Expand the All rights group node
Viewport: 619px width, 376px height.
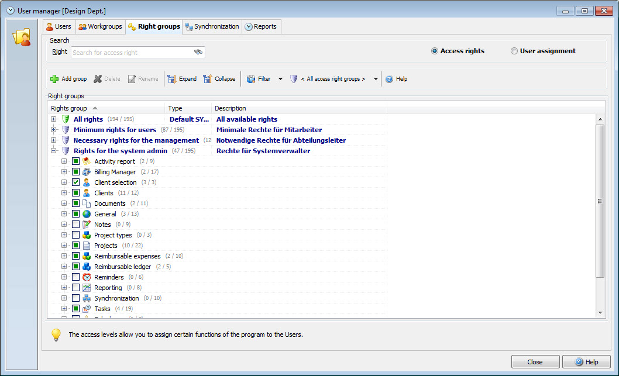coord(54,119)
